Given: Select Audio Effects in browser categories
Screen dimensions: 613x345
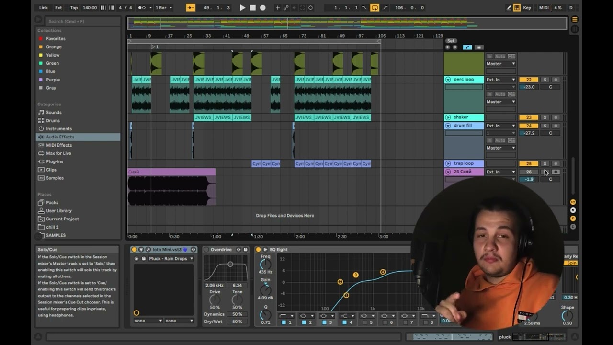Looking at the screenshot, I should (x=60, y=137).
